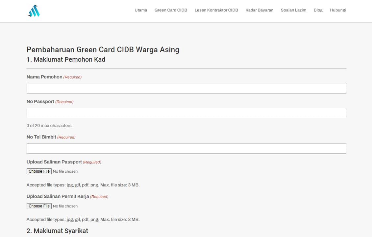Click the No Tel Bimbit input field

186,148
